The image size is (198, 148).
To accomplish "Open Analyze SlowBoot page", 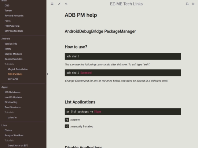I will click(14, 136).
